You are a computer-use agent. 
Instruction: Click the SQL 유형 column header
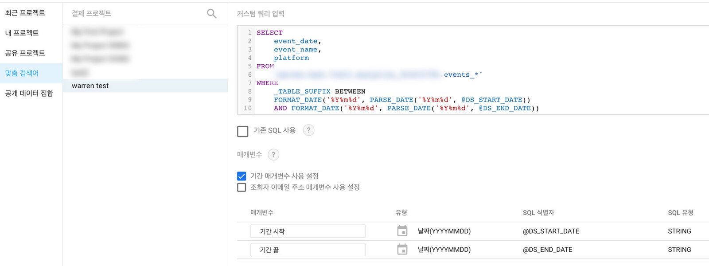[681, 213]
